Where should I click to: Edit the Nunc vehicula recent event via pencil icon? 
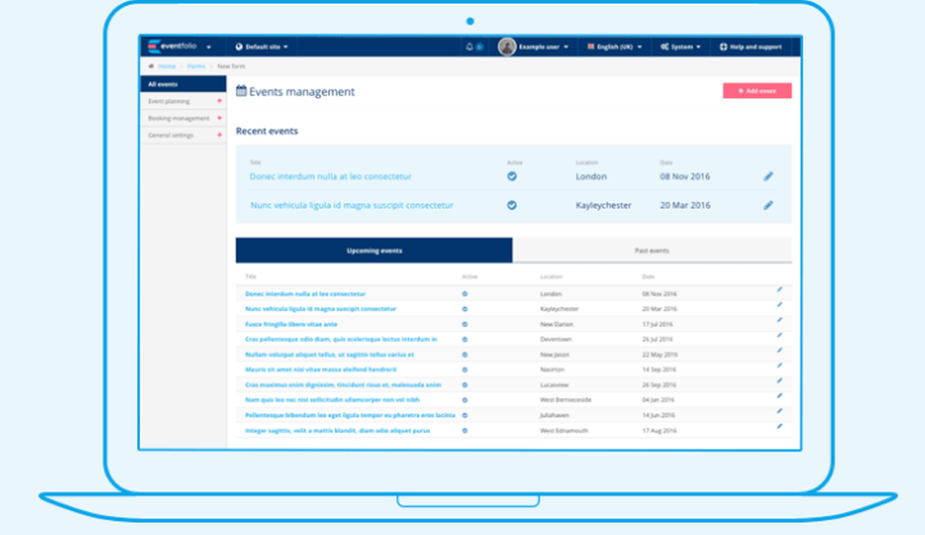(x=768, y=205)
